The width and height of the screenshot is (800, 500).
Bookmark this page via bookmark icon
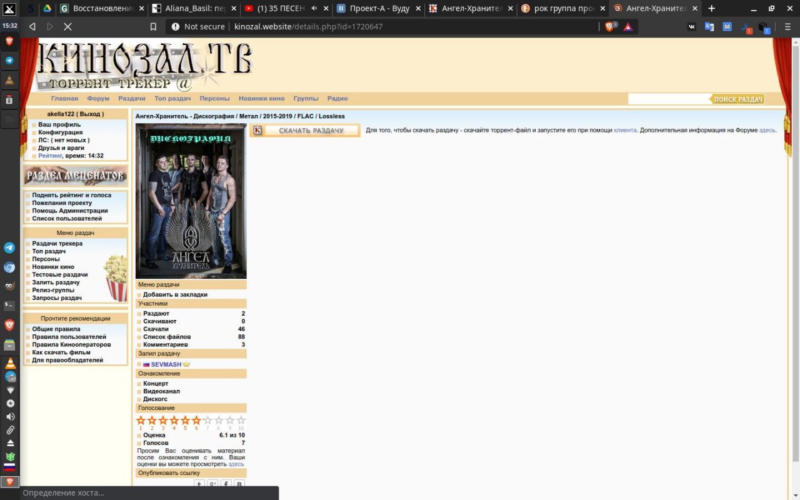(x=153, y=27)
